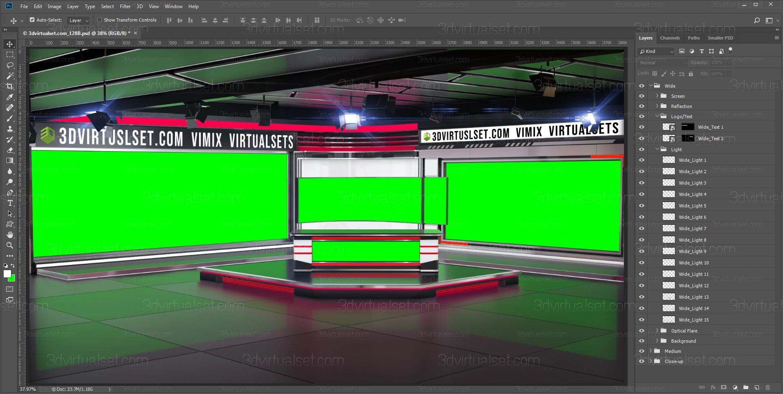Open the Filter menu

[125, 7]
